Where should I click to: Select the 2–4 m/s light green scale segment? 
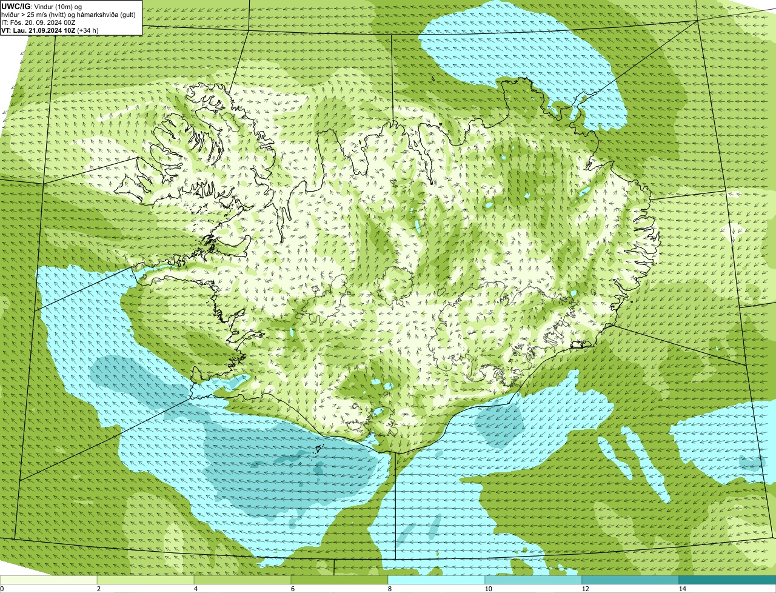click(145, 580)
